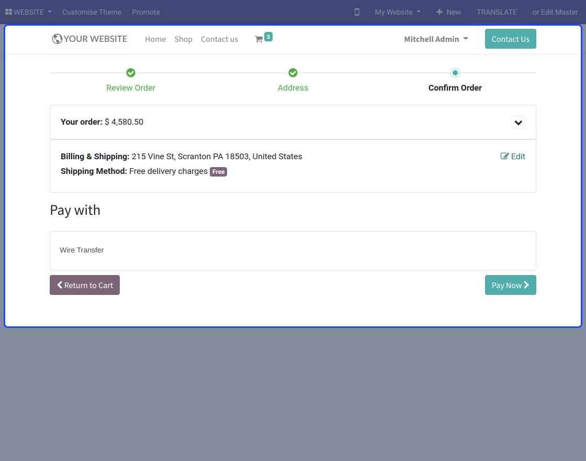This screenshot has height=461, width=586.
Task: Expand the Mitchell Admin user menu
Action: tap(436, 39)
